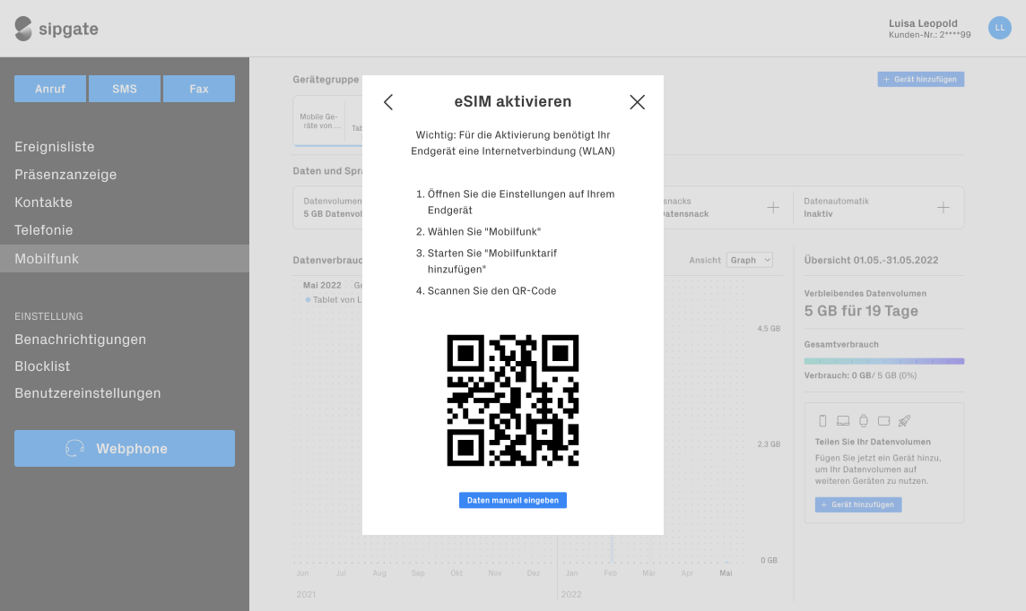This screenshot has width=1026, height=611.
Task: Open Benutzereinstellungen
Action: (88, 393)
